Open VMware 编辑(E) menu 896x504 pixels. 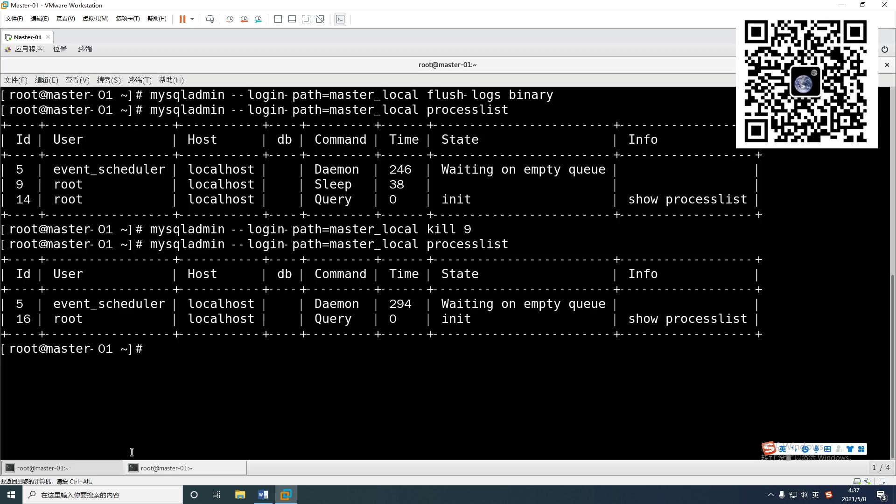click(40, 19)
